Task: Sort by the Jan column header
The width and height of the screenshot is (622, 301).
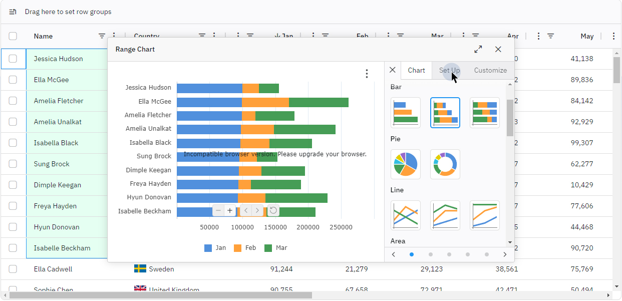Action: click(x=287, y=36)
